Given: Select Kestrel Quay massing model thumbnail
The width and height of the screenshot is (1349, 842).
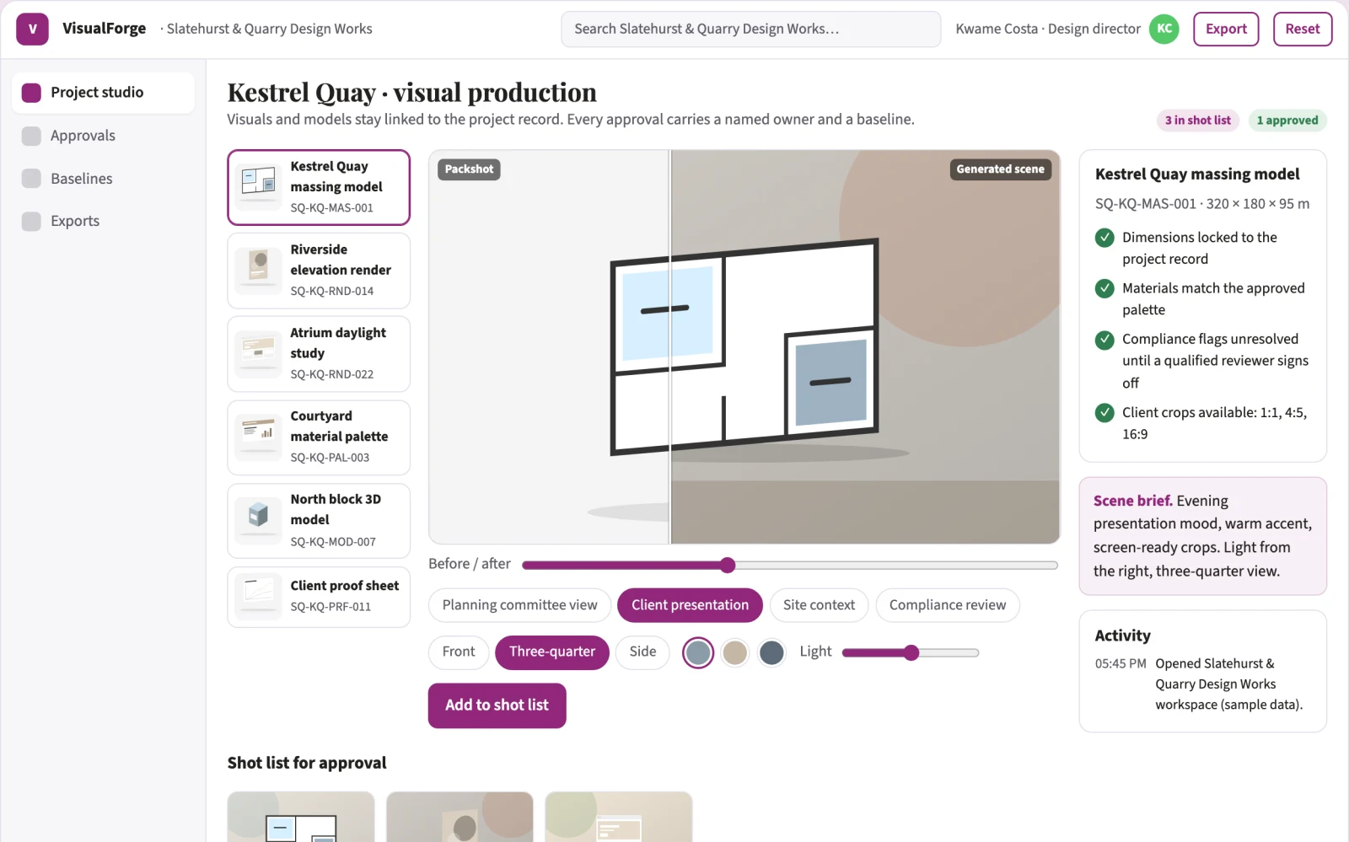Looking at the screenshot, I should (258, 187).
